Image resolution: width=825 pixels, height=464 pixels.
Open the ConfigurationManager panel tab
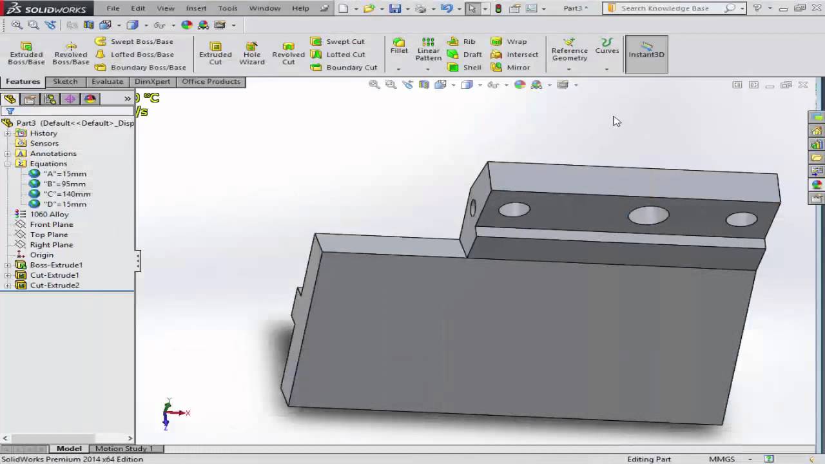click(x=50, y=99)
